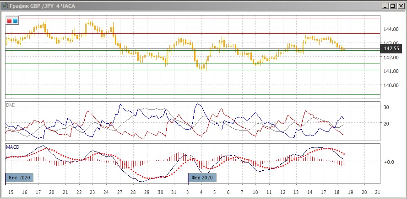The image size is (407, 199).
Task: Click date label 21 on time axis
Action: (x=378, y=193)
